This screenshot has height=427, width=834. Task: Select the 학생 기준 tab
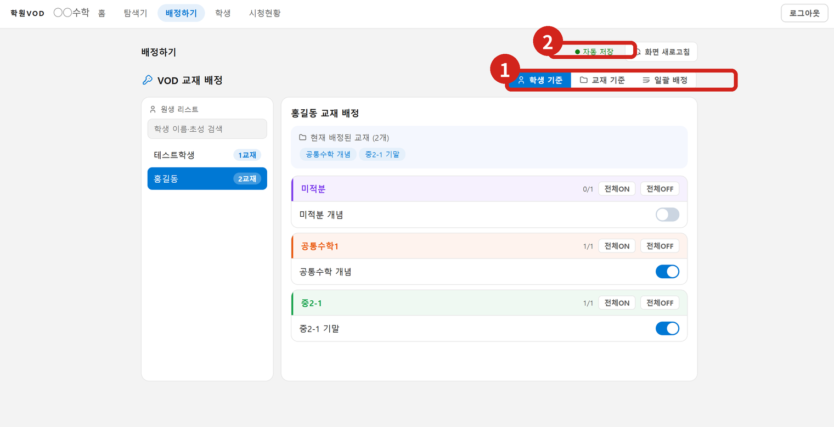tap(540, 80)
